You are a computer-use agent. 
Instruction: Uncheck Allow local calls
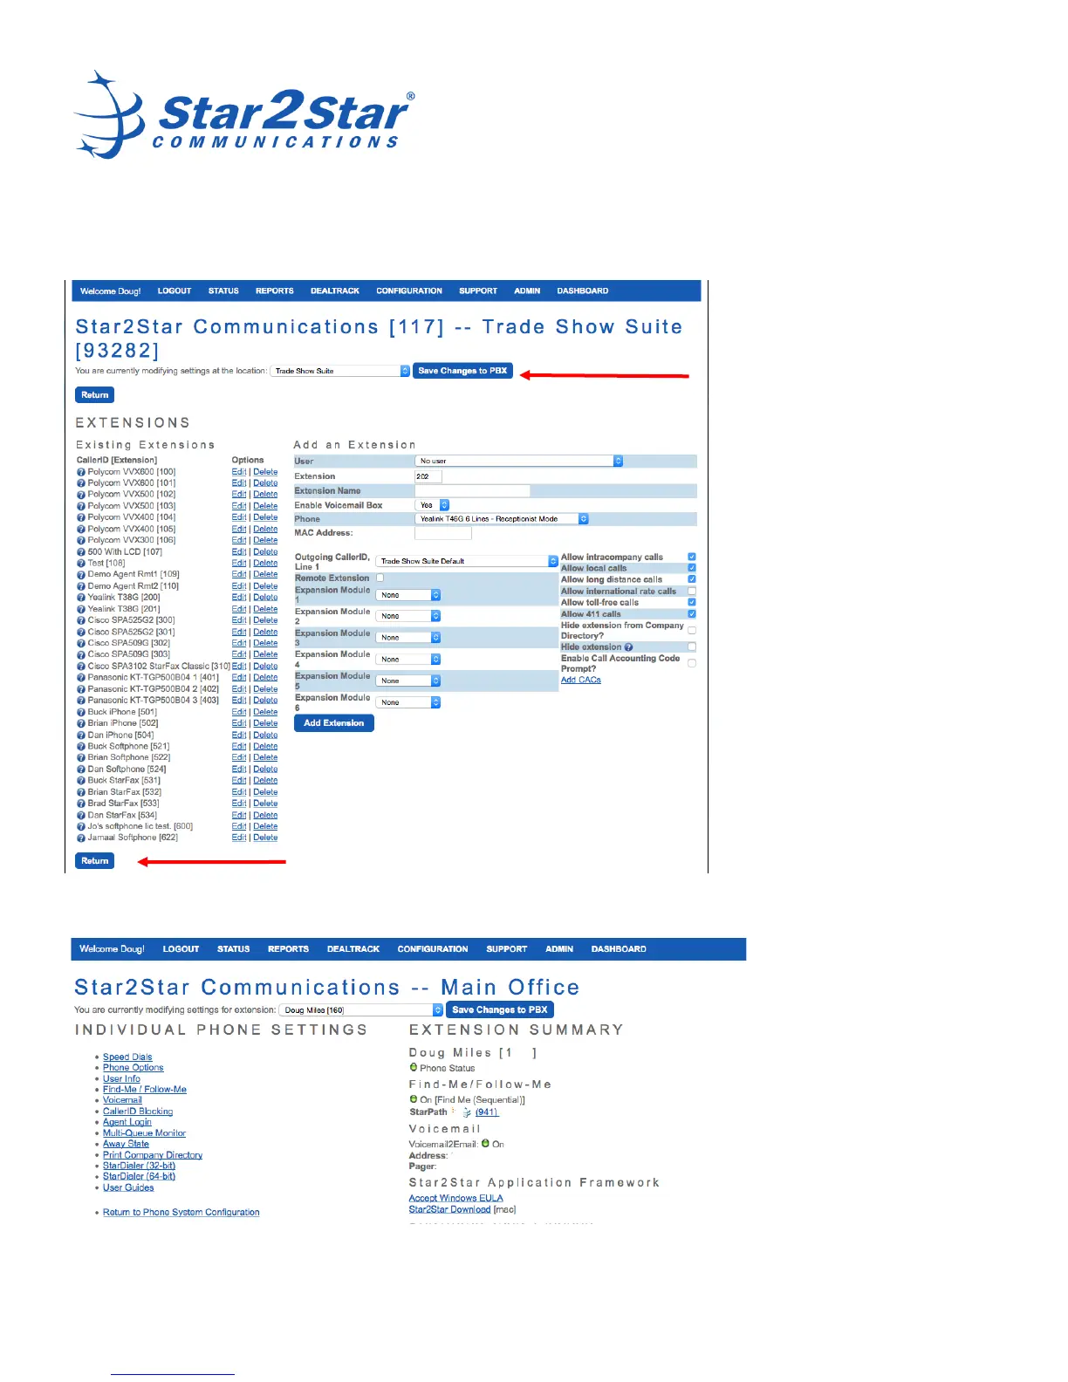pyautogui.click(x=692, y=568)
